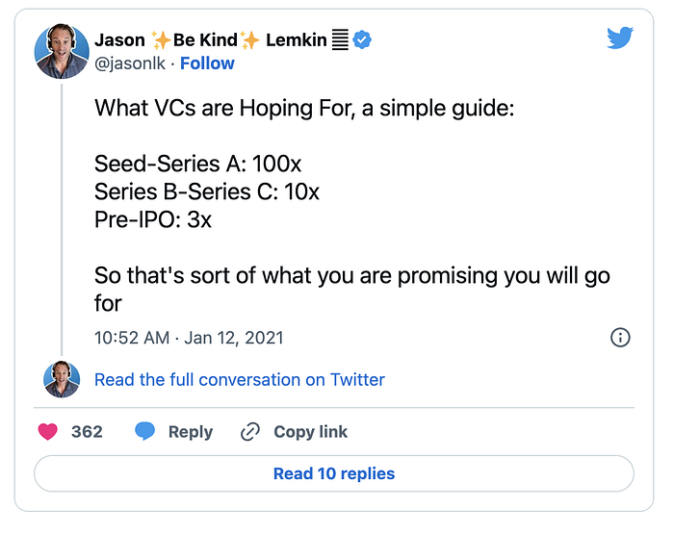Click the reply speech bubble icon

click(144, 431)
